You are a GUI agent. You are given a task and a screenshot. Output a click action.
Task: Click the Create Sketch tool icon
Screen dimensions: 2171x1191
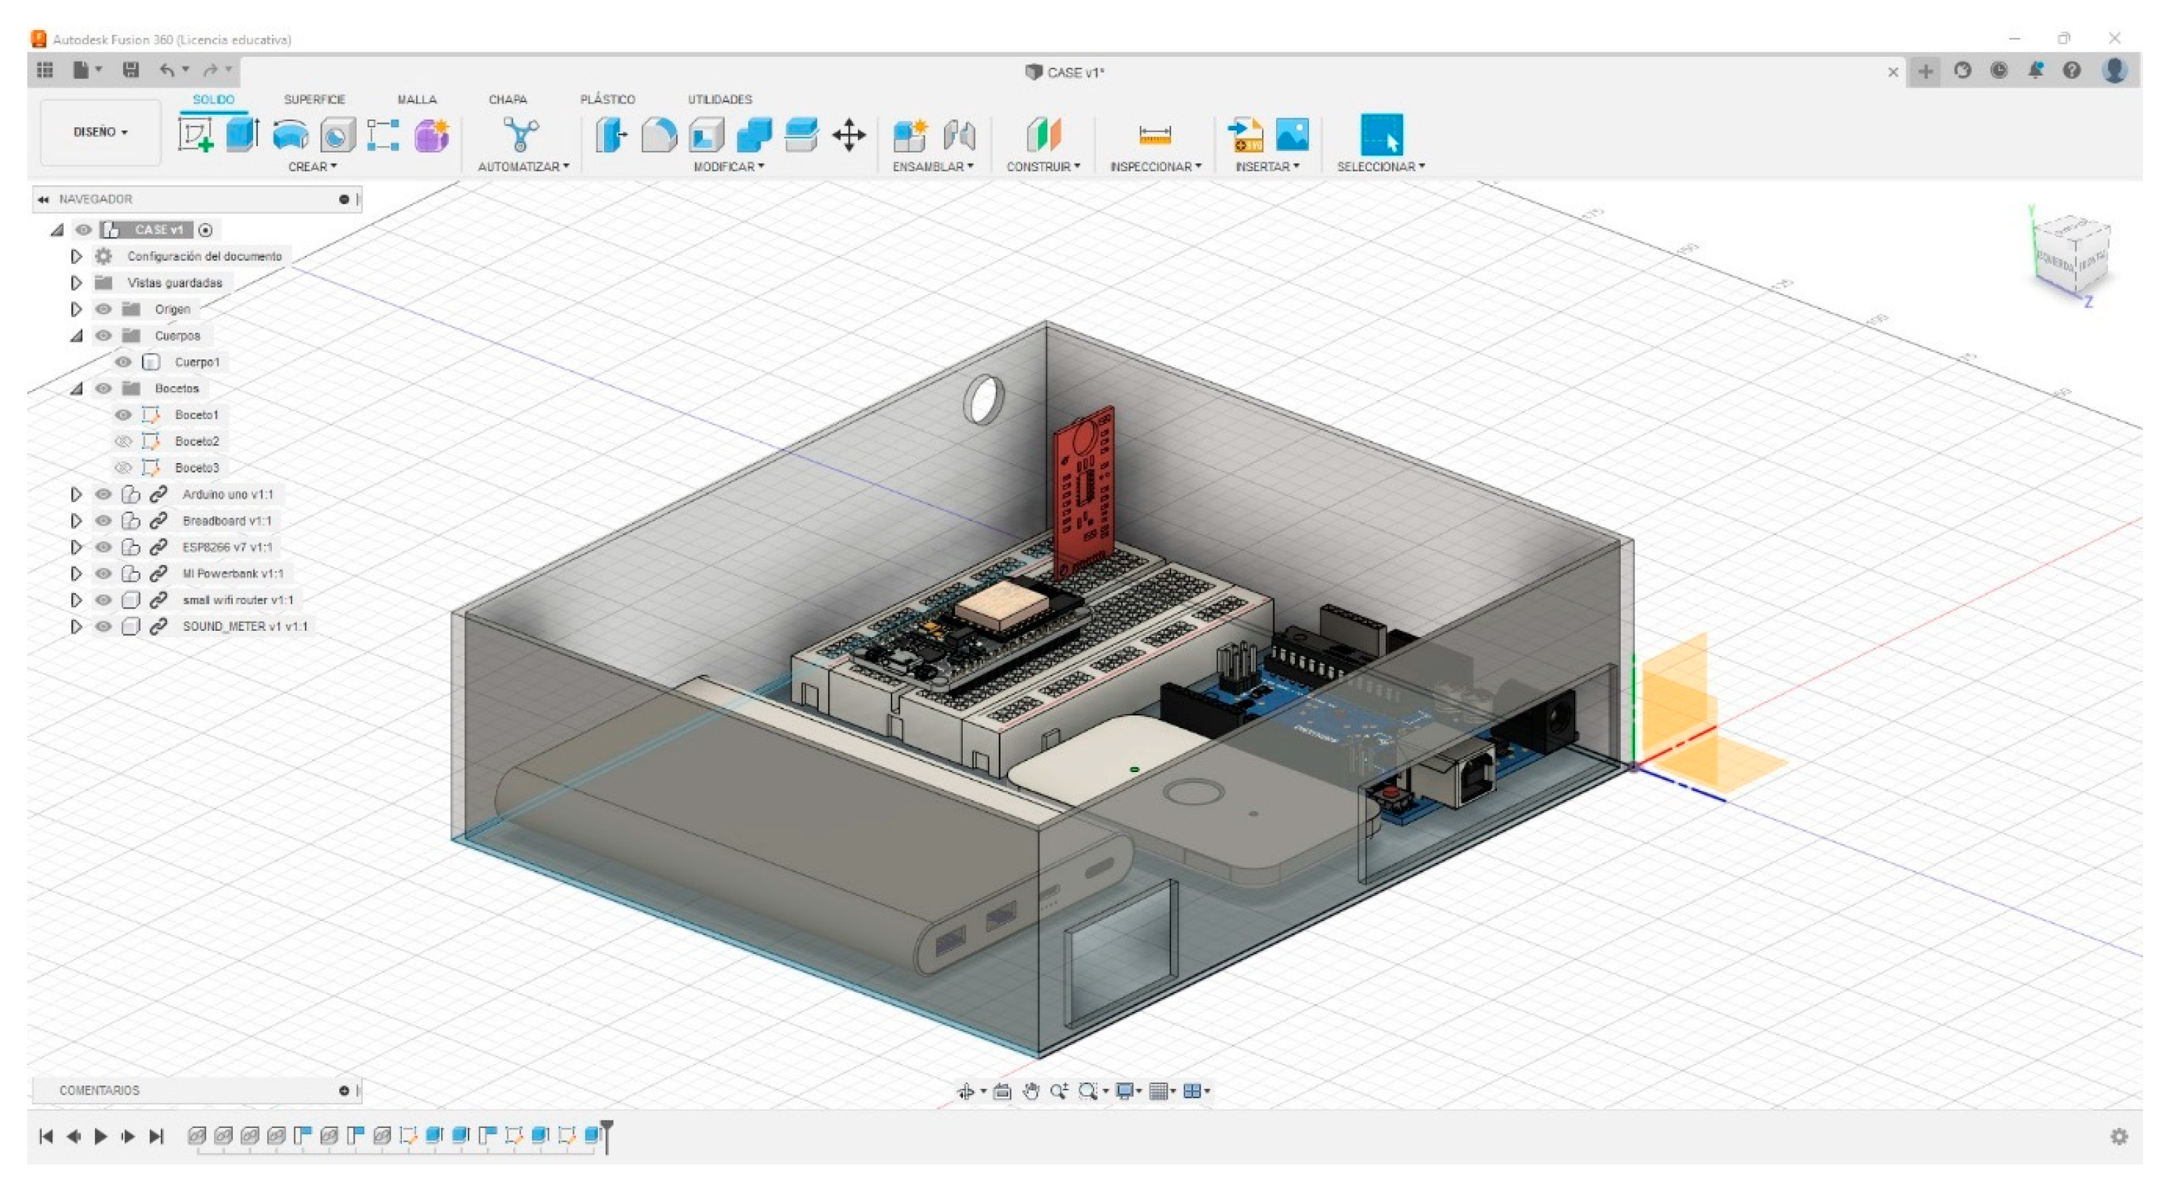(196, 134)
